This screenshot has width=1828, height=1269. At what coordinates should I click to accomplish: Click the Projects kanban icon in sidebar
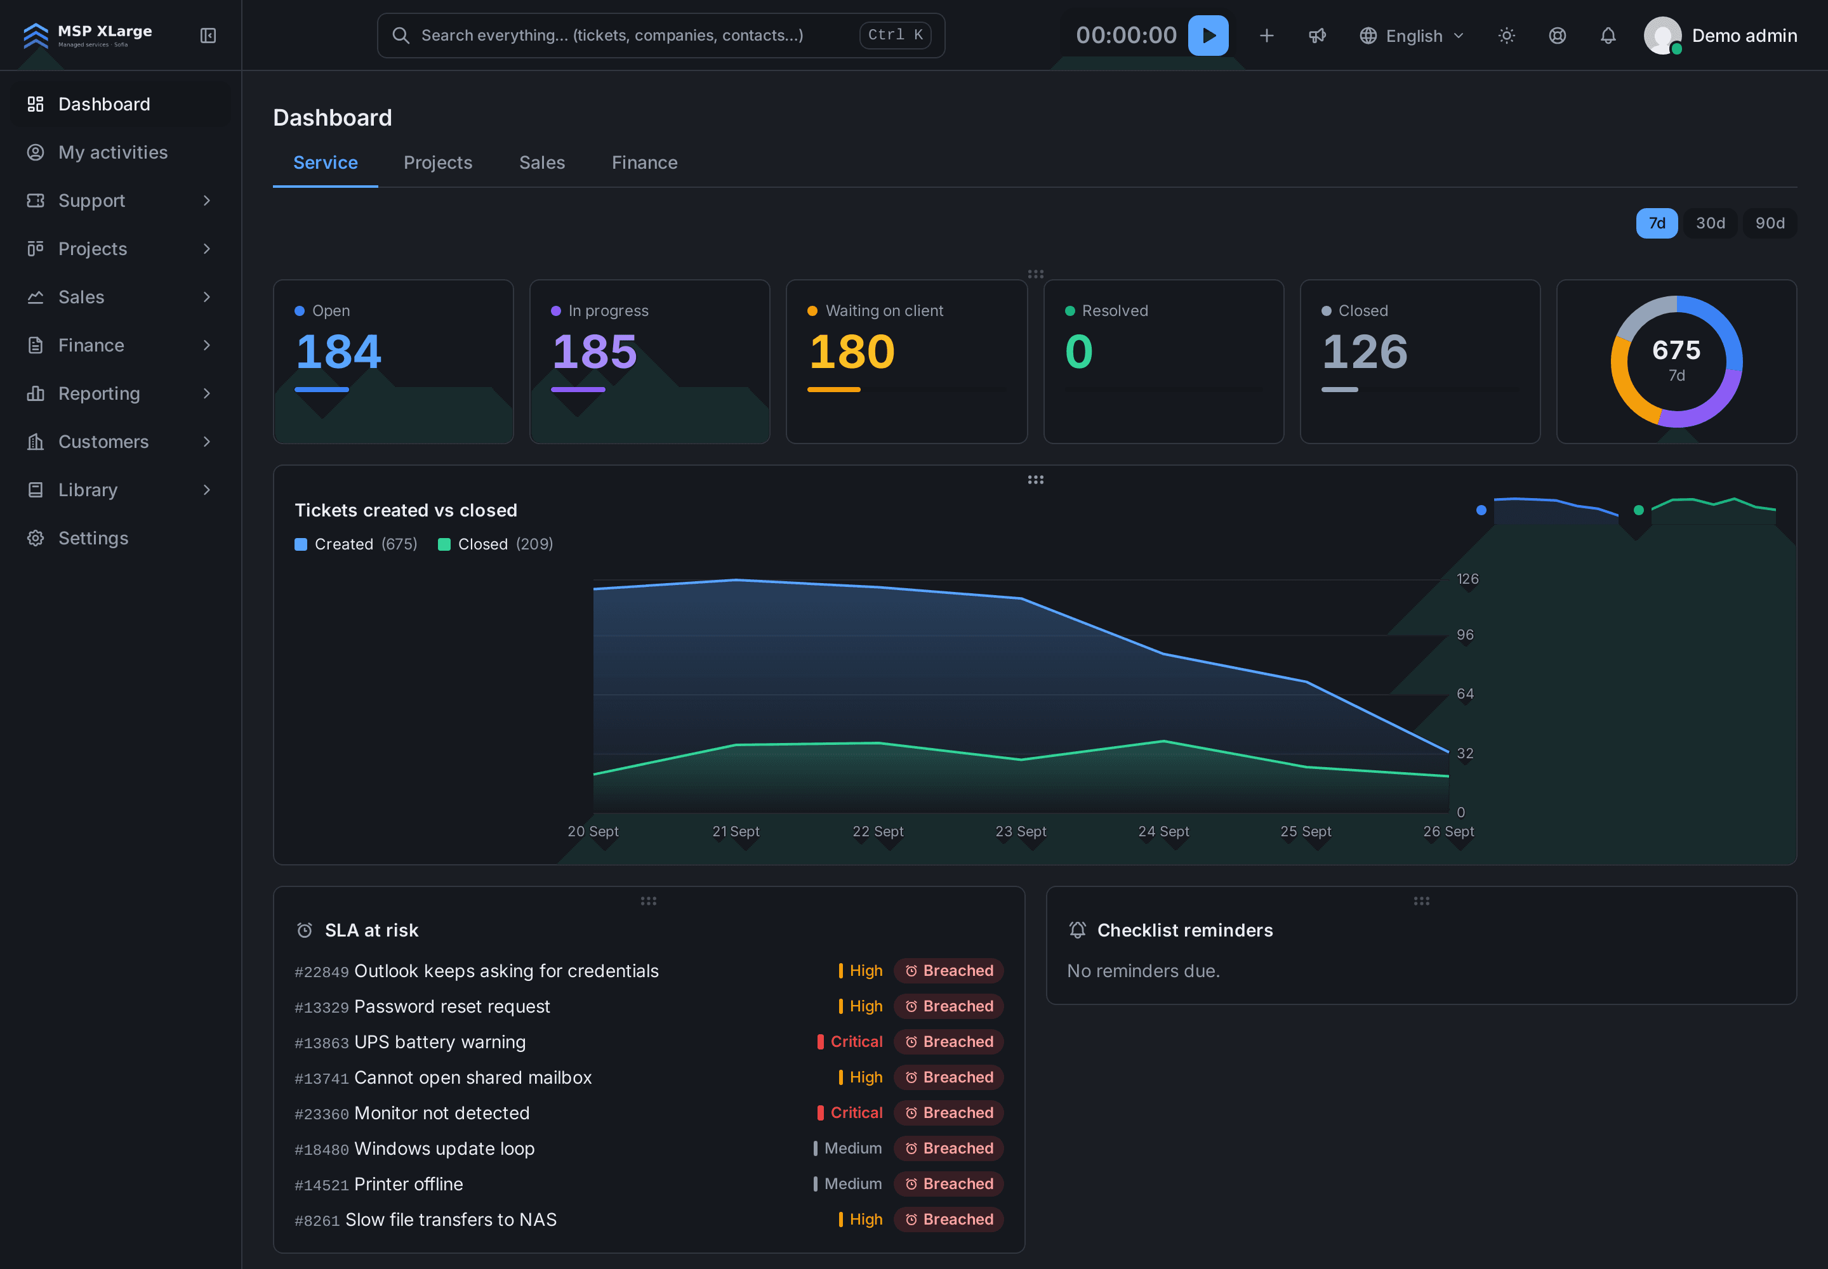pos(35,249)
